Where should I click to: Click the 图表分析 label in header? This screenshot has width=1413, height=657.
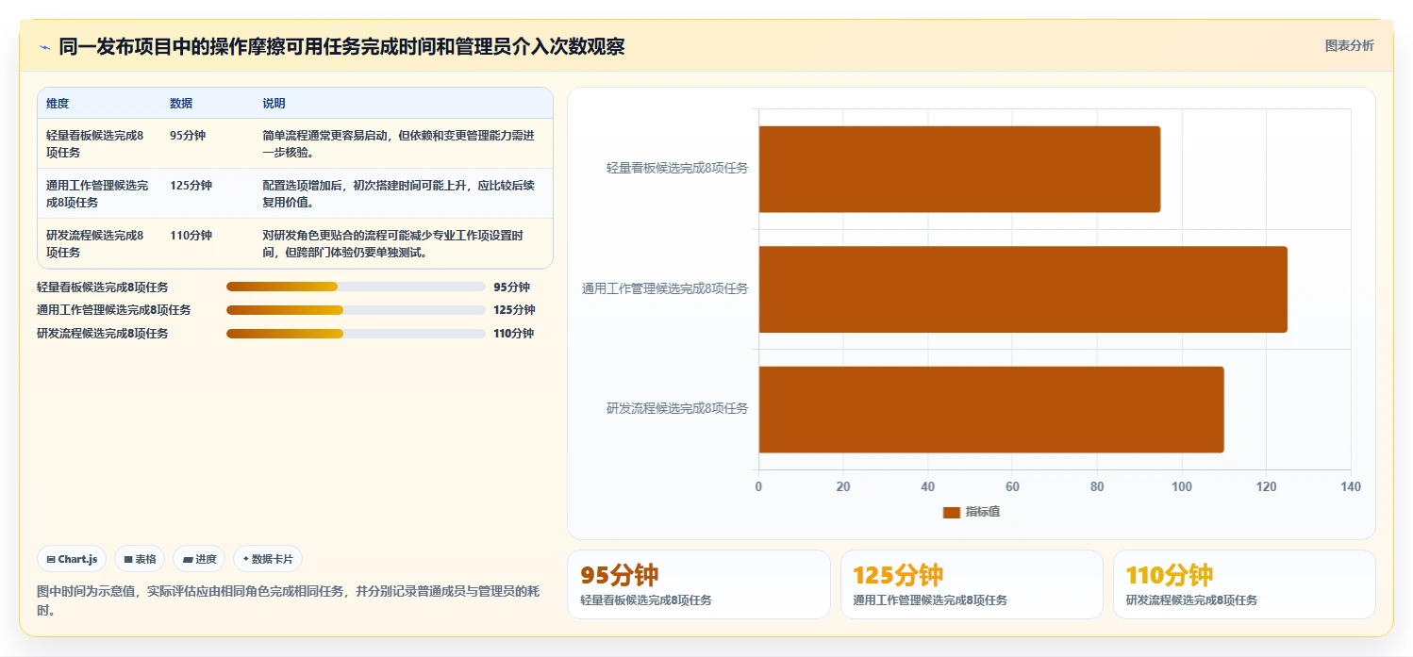tap(1349, 45)
